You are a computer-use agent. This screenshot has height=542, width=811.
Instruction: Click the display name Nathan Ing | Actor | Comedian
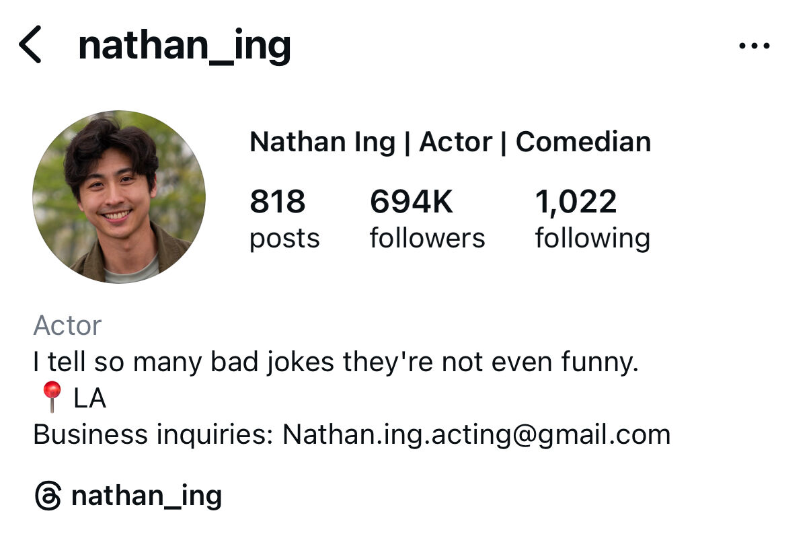[x=450, y=142]
